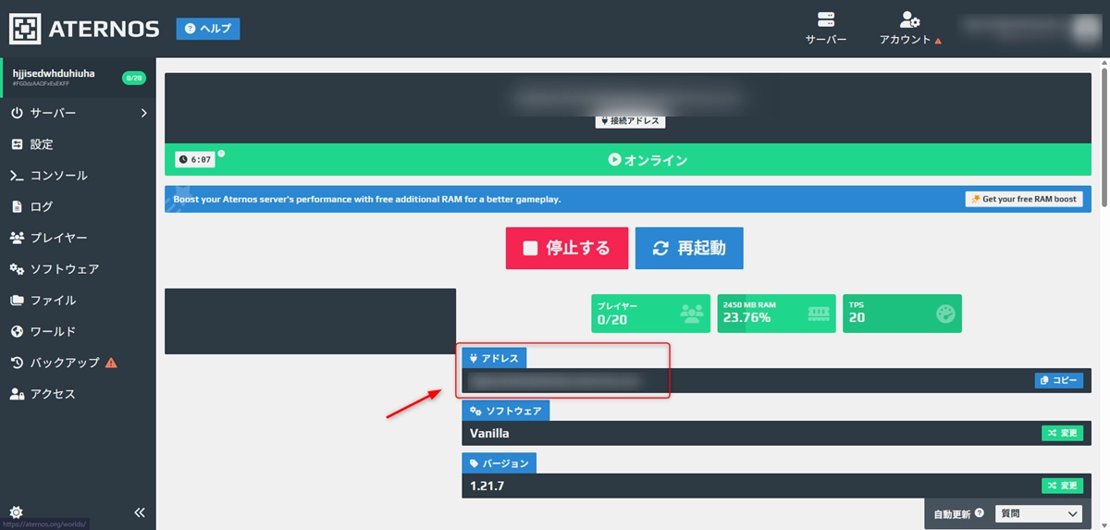Click 変更 button in the 1.21.7 row
Image resolution: width=1110 pixels, height=530 pixels.
coord(1062,486)
